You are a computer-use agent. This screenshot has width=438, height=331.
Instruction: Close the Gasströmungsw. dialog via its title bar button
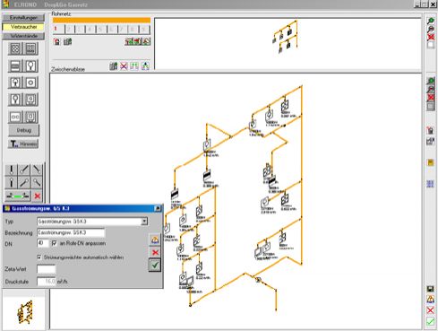[158, 208]
